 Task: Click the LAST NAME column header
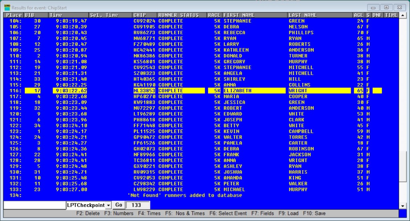pos(320,15)
